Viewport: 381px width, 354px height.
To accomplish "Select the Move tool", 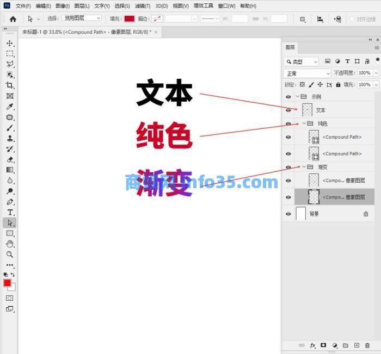I will (10, 44).
